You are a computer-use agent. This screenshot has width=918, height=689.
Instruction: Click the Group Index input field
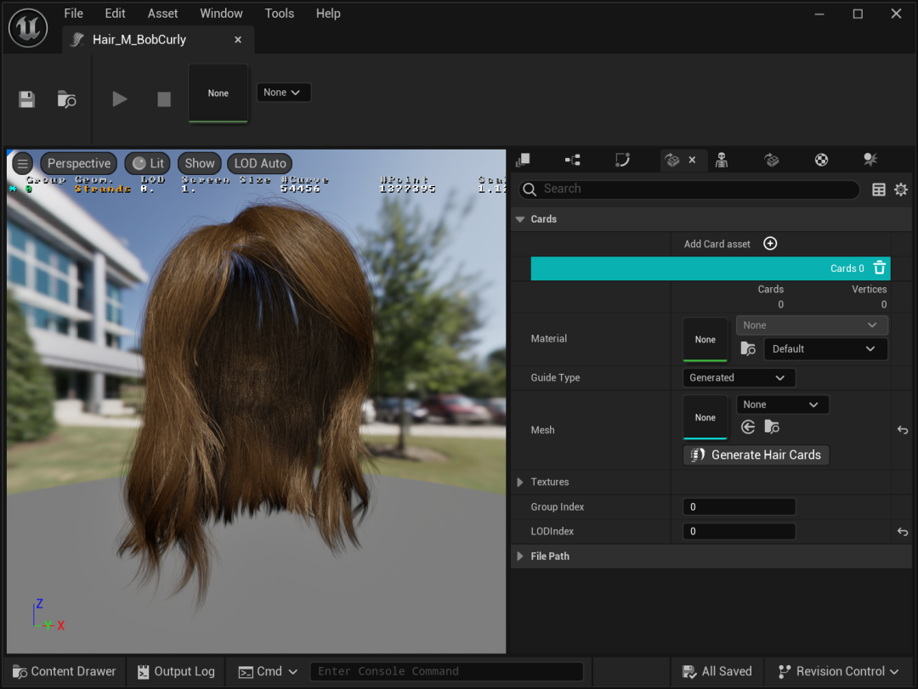[739, 507]
